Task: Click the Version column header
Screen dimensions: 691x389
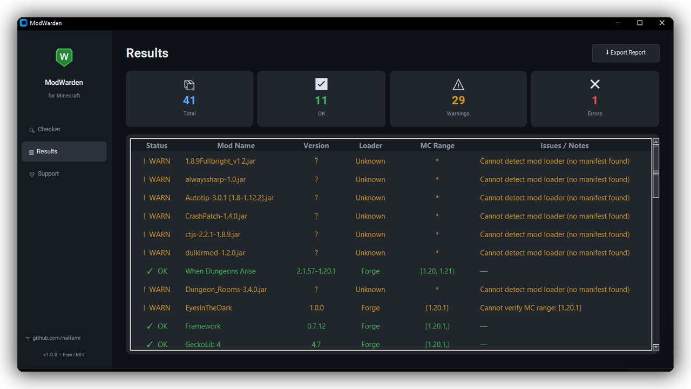Action: coord(316,146)
